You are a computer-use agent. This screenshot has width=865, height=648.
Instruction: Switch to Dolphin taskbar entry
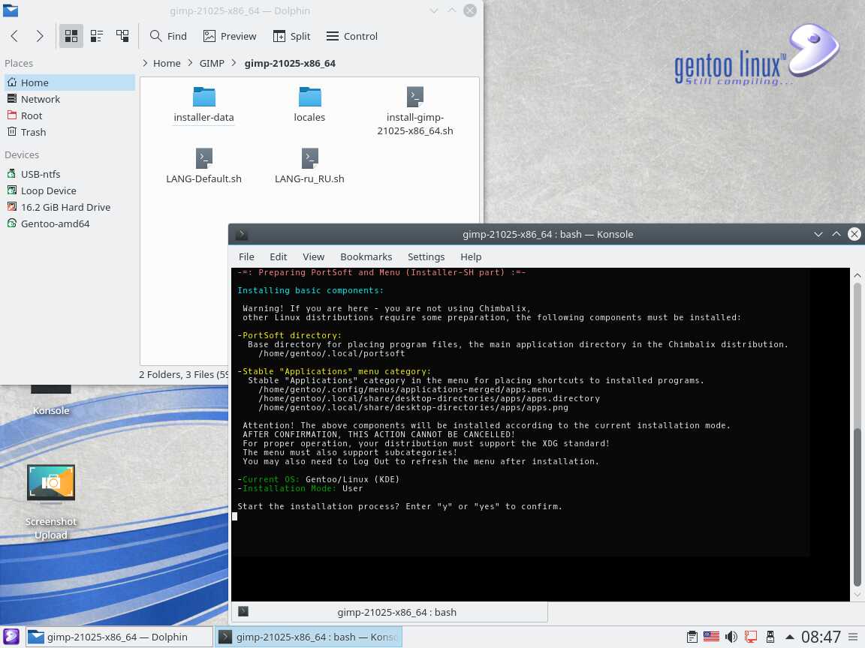pos(119,637)
